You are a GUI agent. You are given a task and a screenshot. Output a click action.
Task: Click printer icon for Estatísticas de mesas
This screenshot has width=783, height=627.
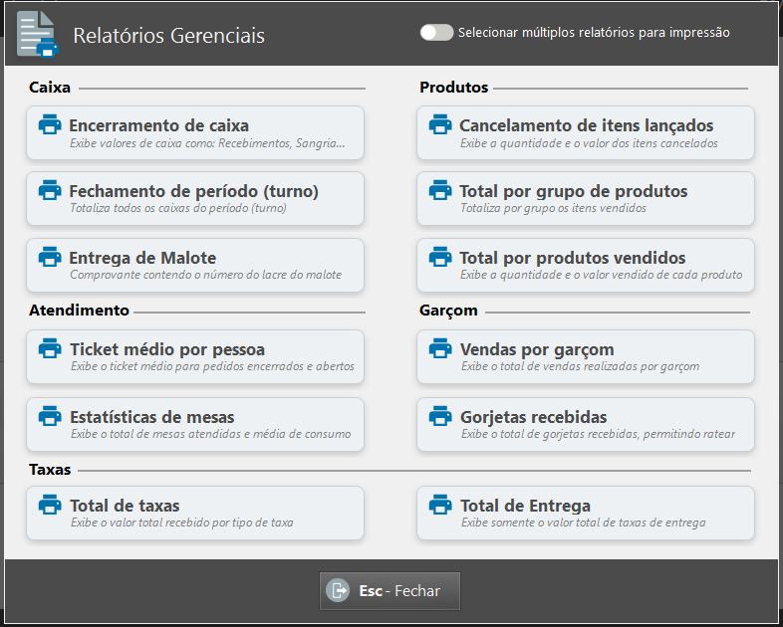point(50,416)
